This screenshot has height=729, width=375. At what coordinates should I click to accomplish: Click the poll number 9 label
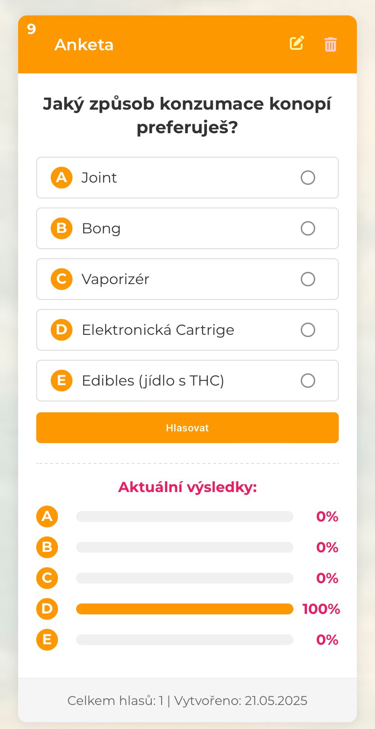31,29
